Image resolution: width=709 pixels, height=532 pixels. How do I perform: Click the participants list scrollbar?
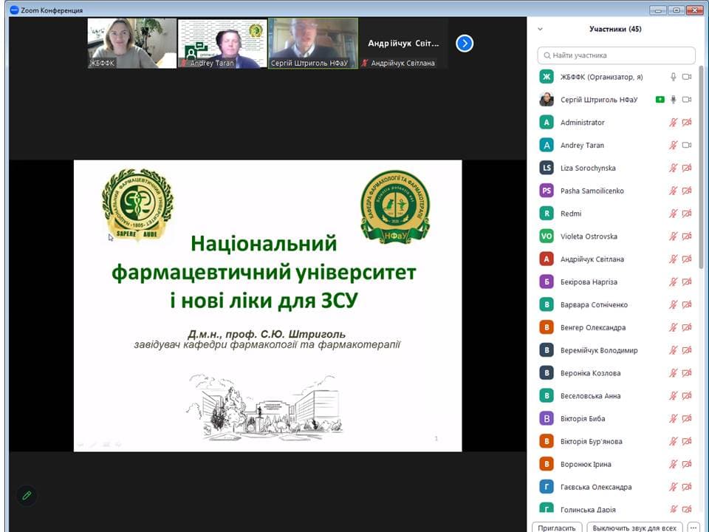click(x=702, y=168)
